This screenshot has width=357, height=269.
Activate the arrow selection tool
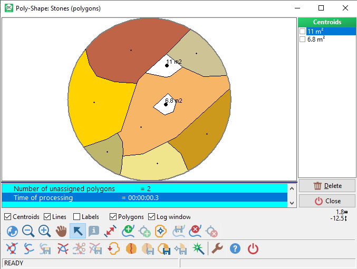coord(78,231)
